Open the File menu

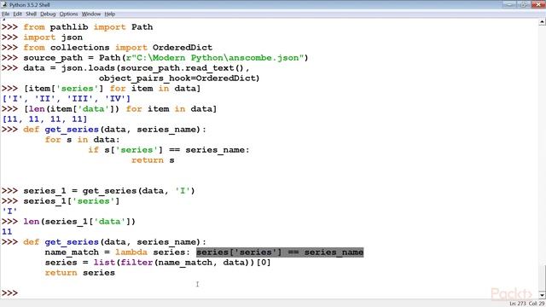[x=6, y=14]
